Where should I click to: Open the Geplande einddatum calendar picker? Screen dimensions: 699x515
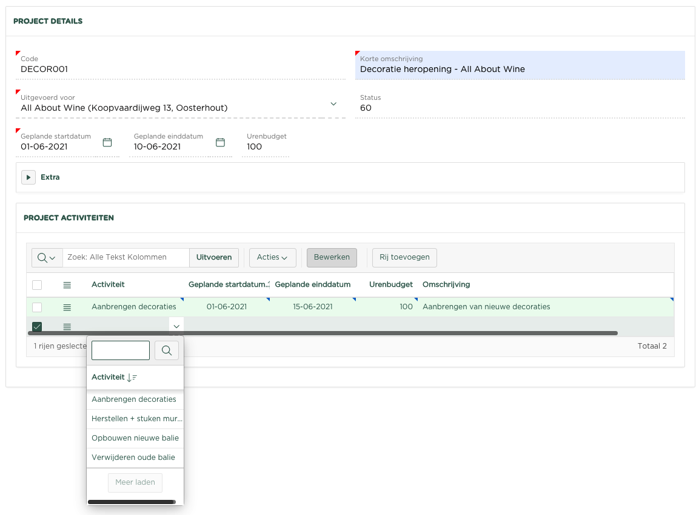pos(221,143)
